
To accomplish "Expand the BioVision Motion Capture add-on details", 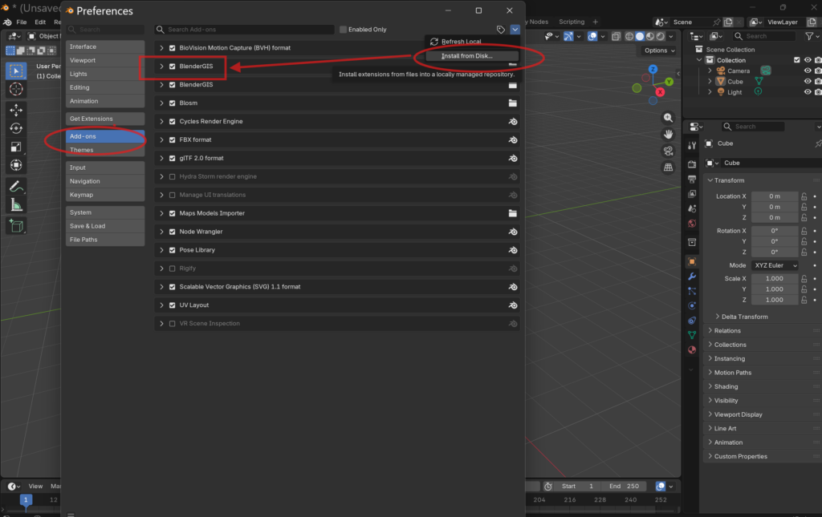I will [x=161, y=47].
